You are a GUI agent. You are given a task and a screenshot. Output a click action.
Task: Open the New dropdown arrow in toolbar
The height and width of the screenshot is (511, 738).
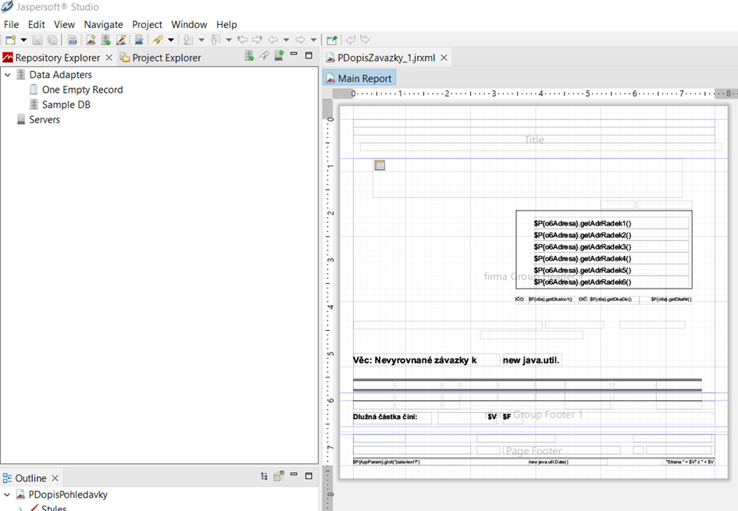pos(23,40)
